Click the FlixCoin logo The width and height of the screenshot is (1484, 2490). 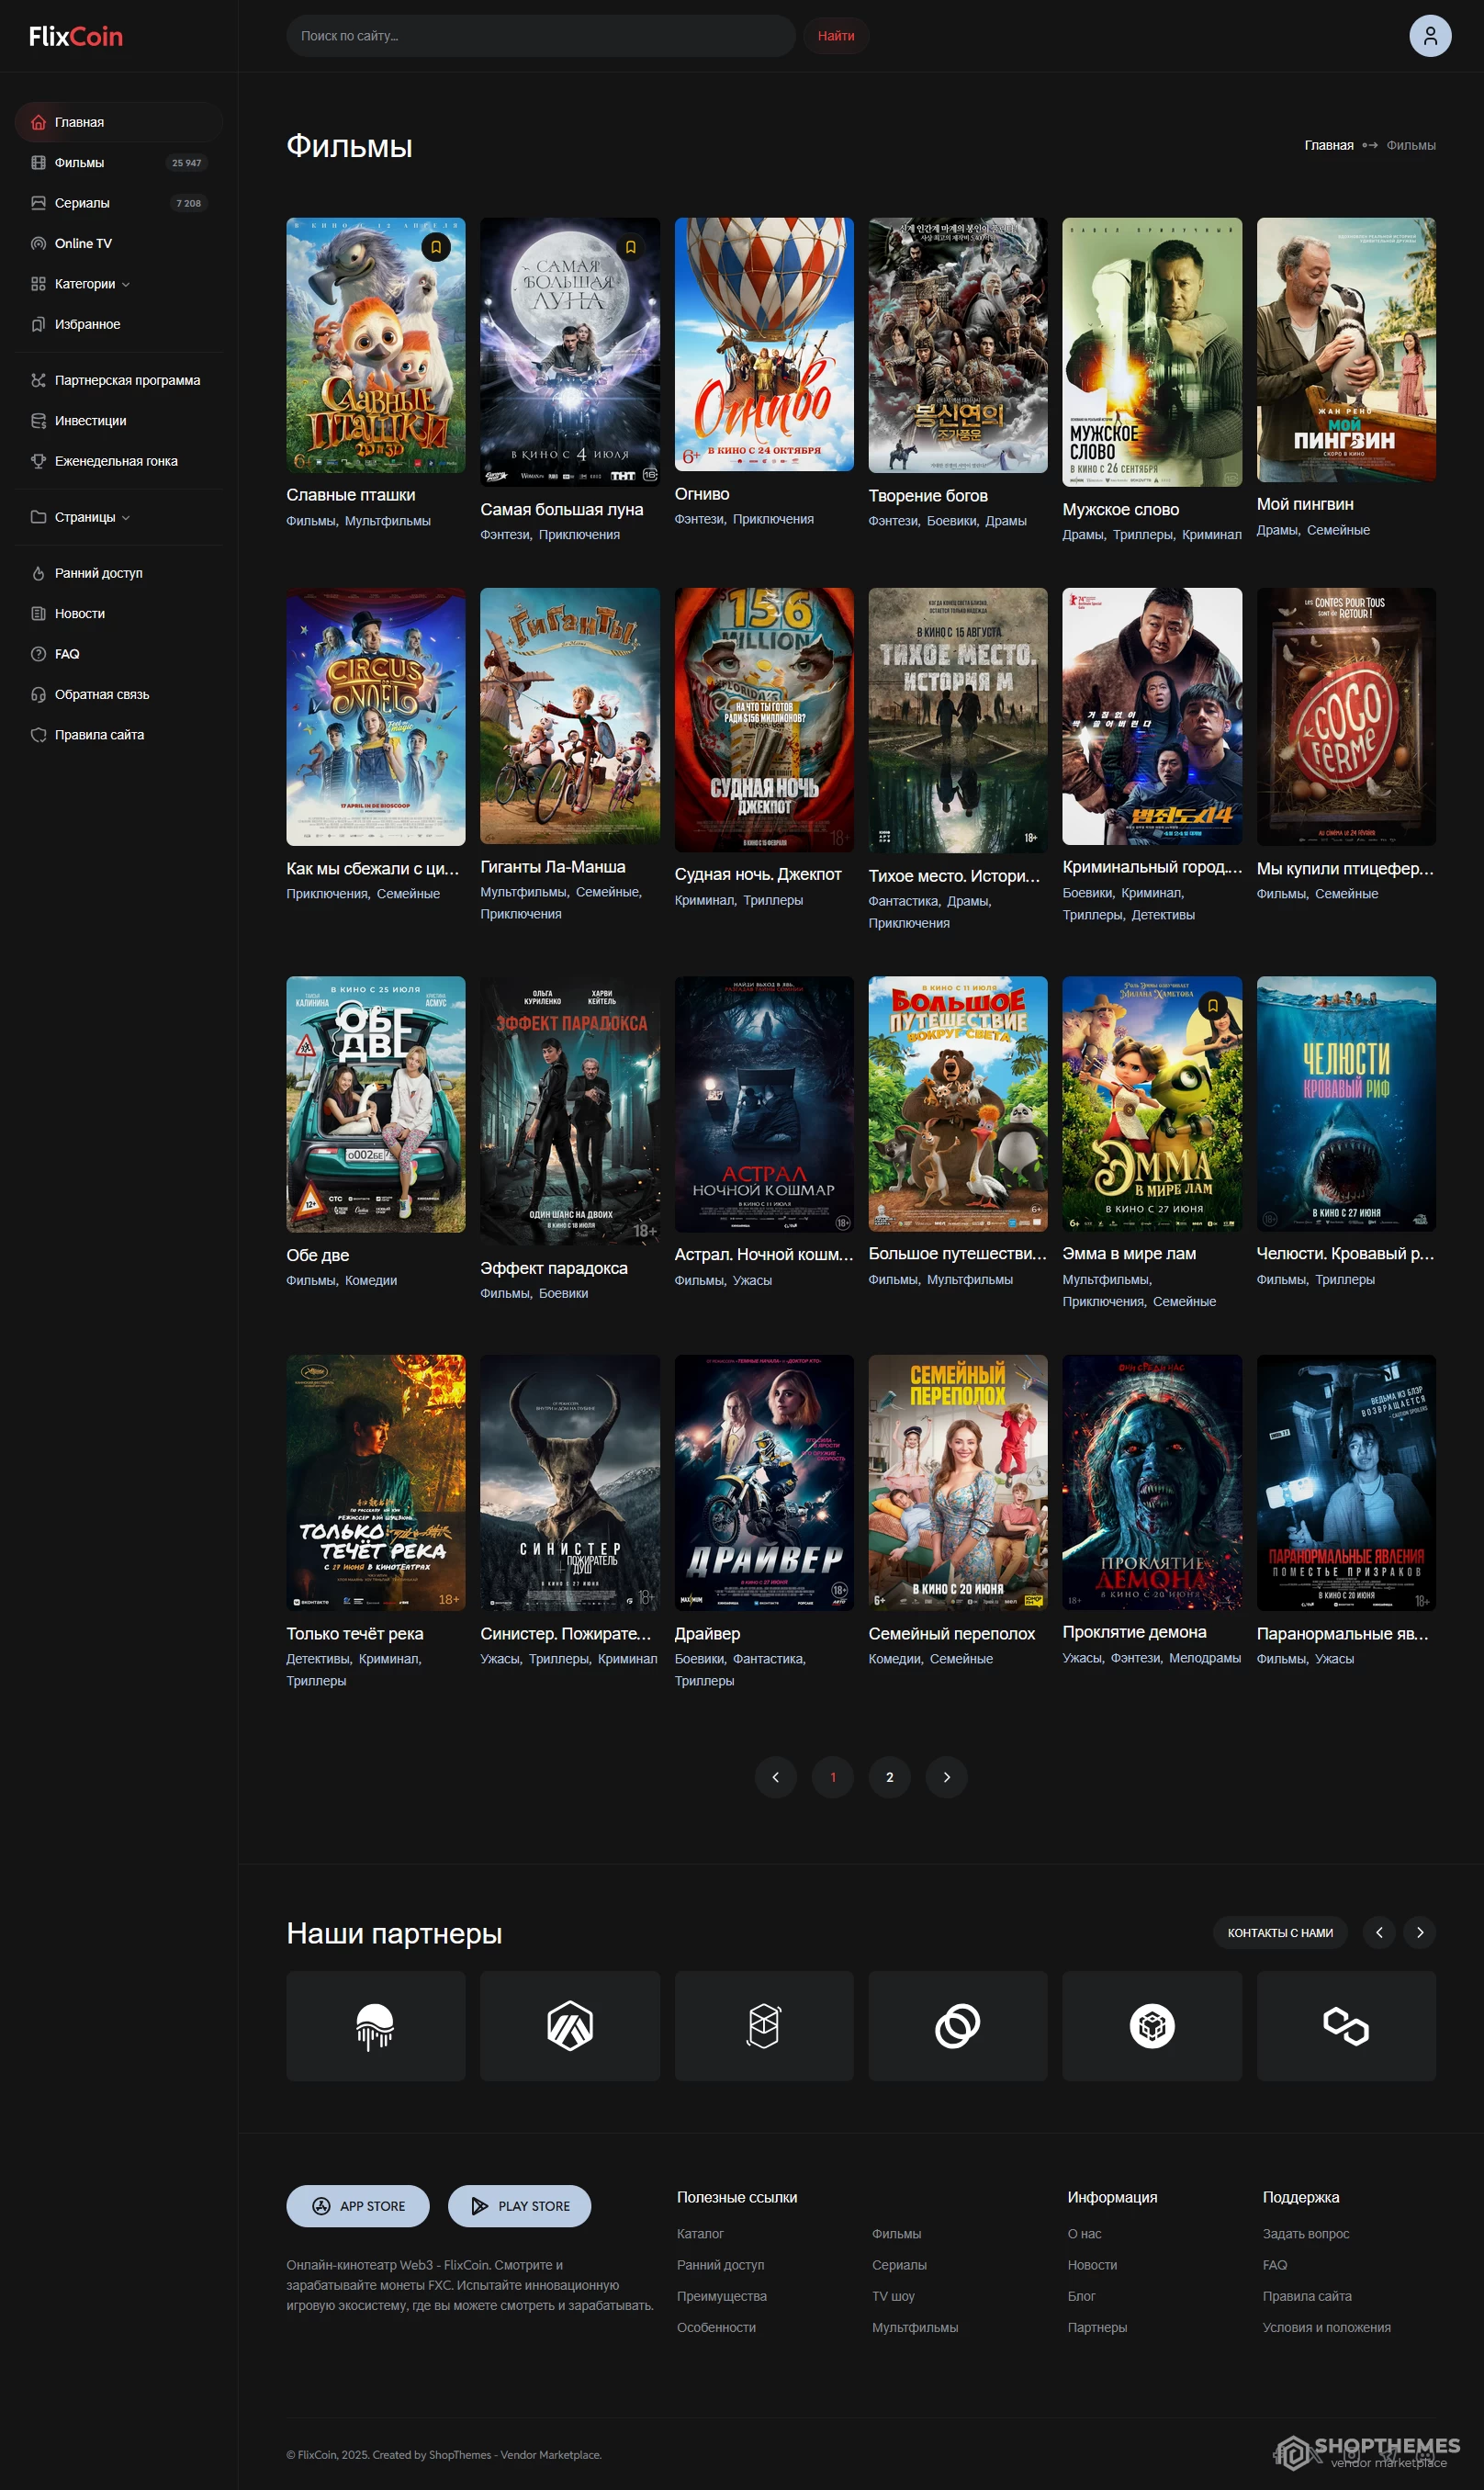pos(76,37)
